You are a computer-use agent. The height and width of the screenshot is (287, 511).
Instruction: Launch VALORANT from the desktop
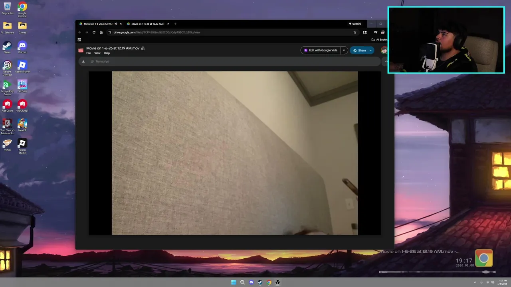pyautogui.click(x=22, y=106)
